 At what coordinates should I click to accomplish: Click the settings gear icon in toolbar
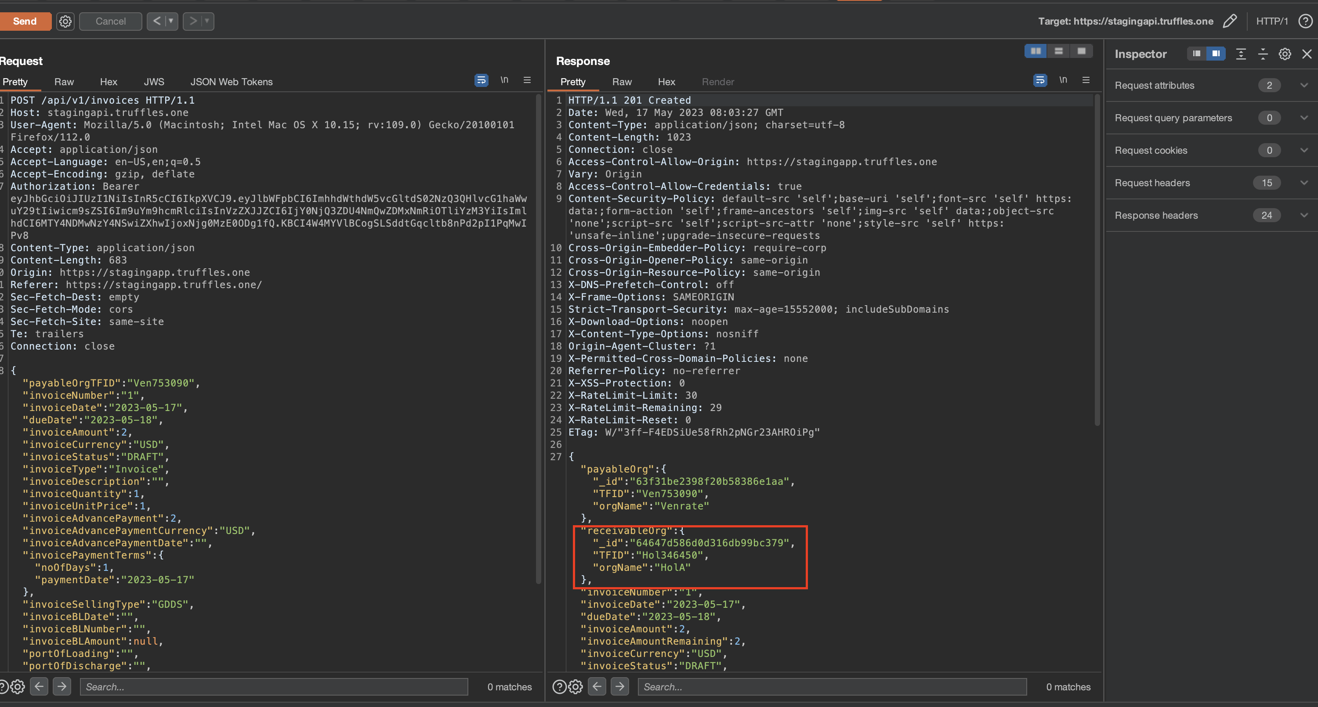pyautogui.click(x=65, y=21)
